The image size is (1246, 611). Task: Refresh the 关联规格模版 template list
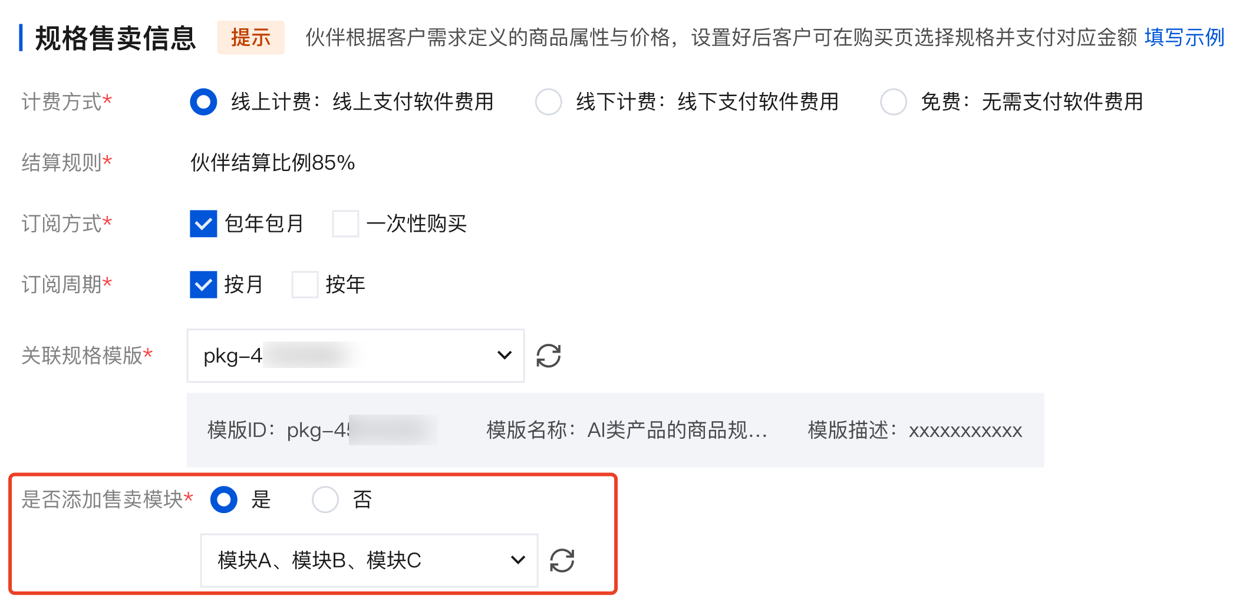(x=549, y=355)
